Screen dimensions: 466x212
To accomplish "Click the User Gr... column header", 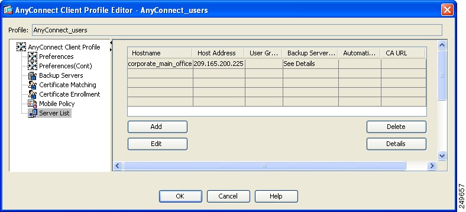I will point(263,53).
